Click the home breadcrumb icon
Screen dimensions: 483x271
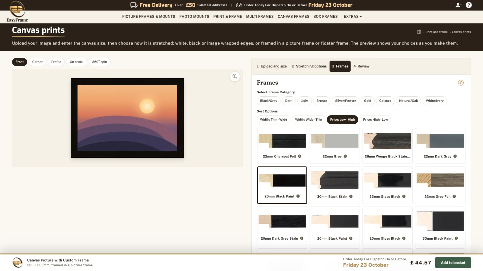pos(419,32)
